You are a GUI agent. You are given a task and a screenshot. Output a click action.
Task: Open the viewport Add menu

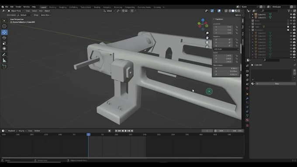[41, 11]
